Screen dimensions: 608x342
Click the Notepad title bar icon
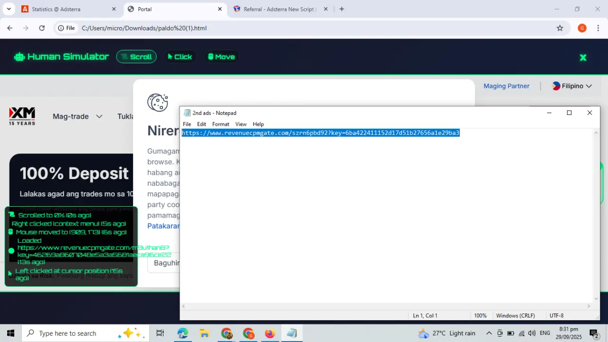pyautogui.click(x=187, y=113)
